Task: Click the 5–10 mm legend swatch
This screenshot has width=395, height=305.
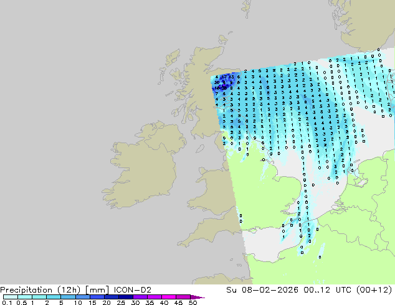Action: pos(68,297)
